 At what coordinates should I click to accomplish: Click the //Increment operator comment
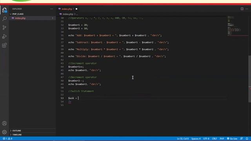tap(82, 63)
